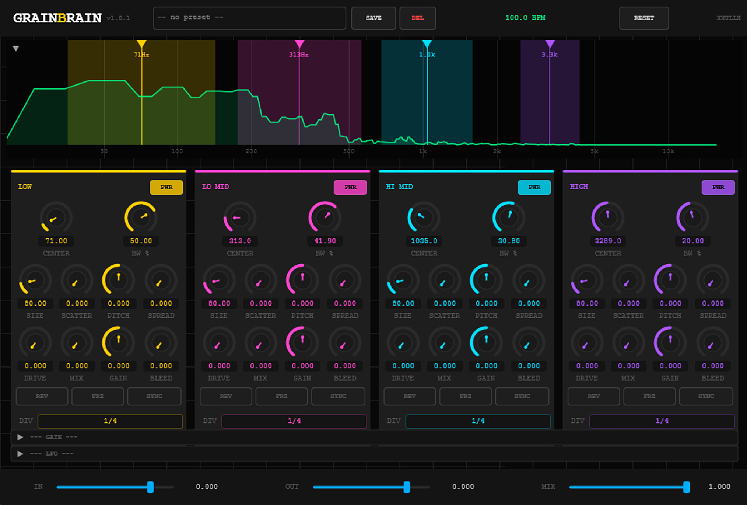Open the preset selector box

click(249, 18)
